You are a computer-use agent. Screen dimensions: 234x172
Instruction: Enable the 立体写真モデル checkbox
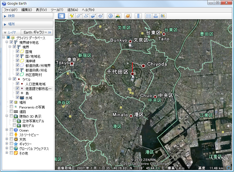pyautogui.click(x=15, y=120)
